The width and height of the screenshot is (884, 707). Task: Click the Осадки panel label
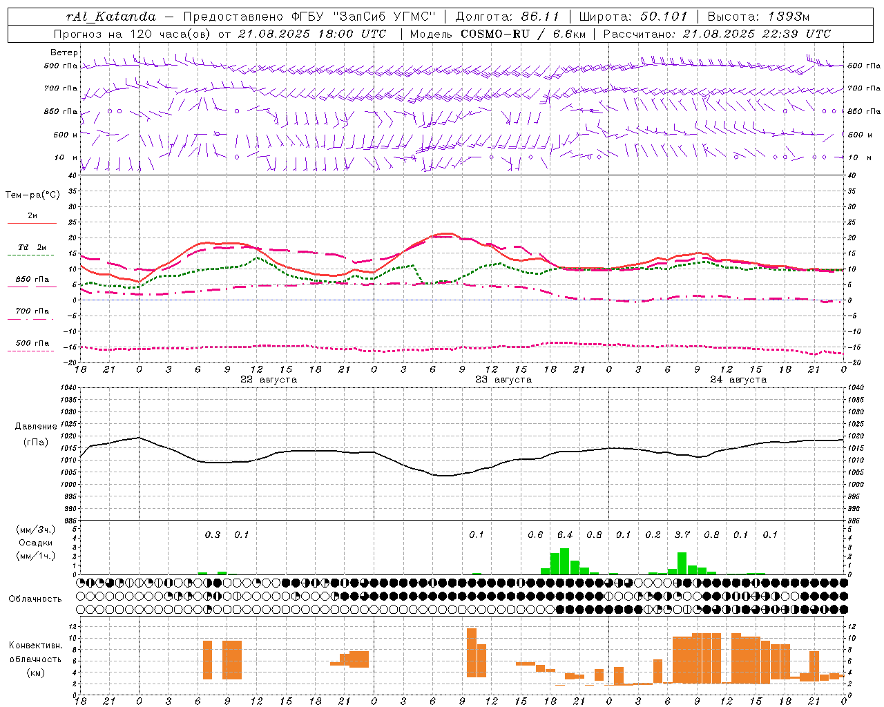pos(36,543)
